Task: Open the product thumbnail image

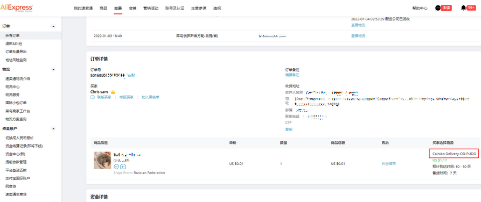Action: click(102, 161)
